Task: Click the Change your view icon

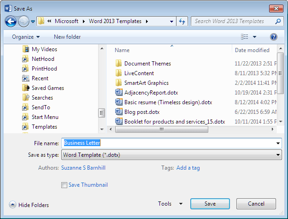Action: click(x=245, y=37)
